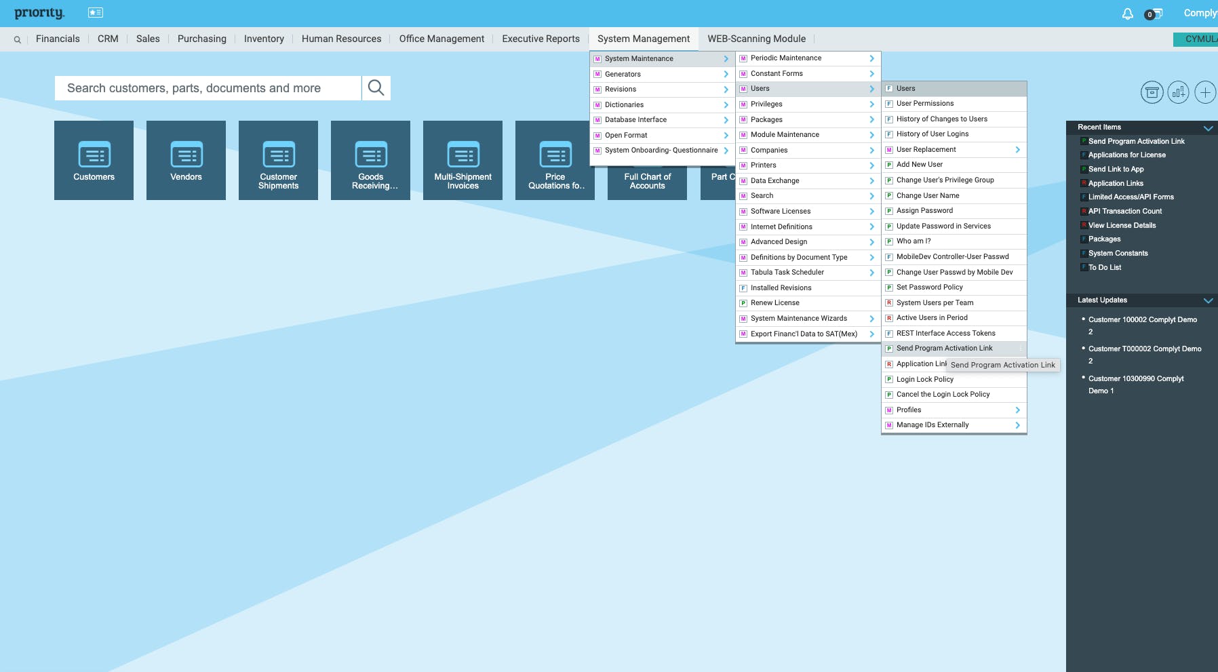Click the search customers, parts, documents field

tap(208, 88)
